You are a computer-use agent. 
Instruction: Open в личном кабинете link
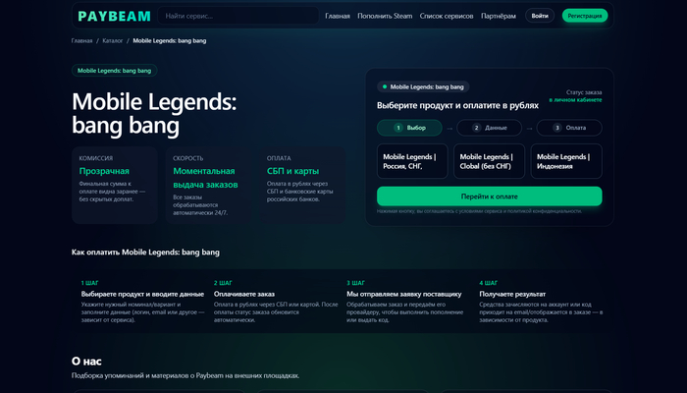pyautogui.click(x=575, y=99)
